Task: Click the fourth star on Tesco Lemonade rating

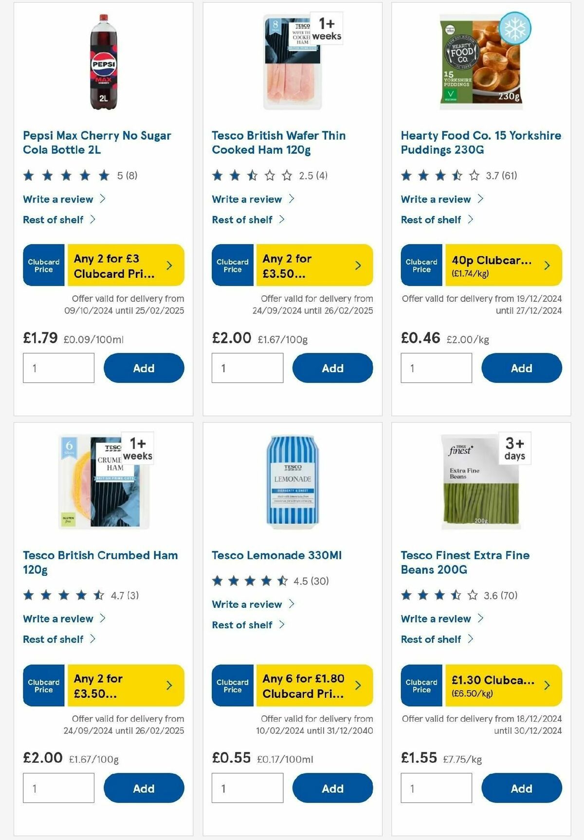Action: click(x=266, y=580)
